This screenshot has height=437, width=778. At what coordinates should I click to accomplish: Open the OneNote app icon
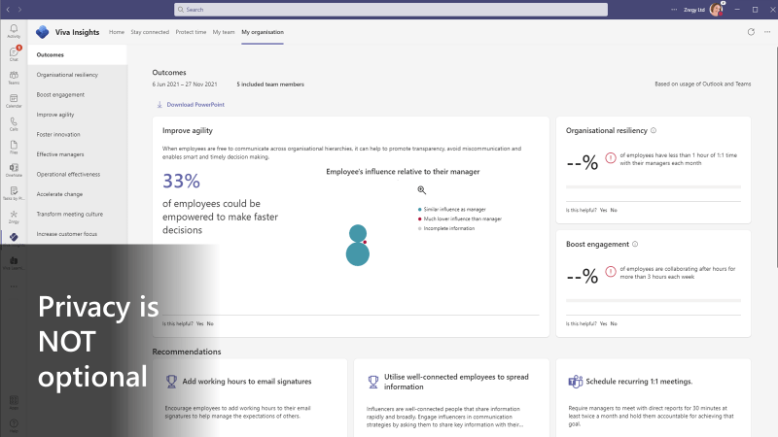(14, 170)
